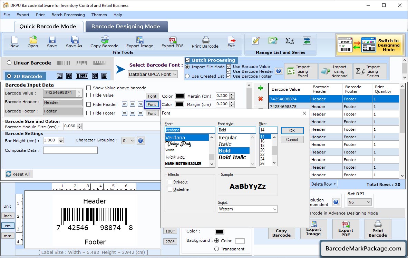Click the background color white swatch
The width and height of the screenshot is (408, 258).
click(240, 241)
